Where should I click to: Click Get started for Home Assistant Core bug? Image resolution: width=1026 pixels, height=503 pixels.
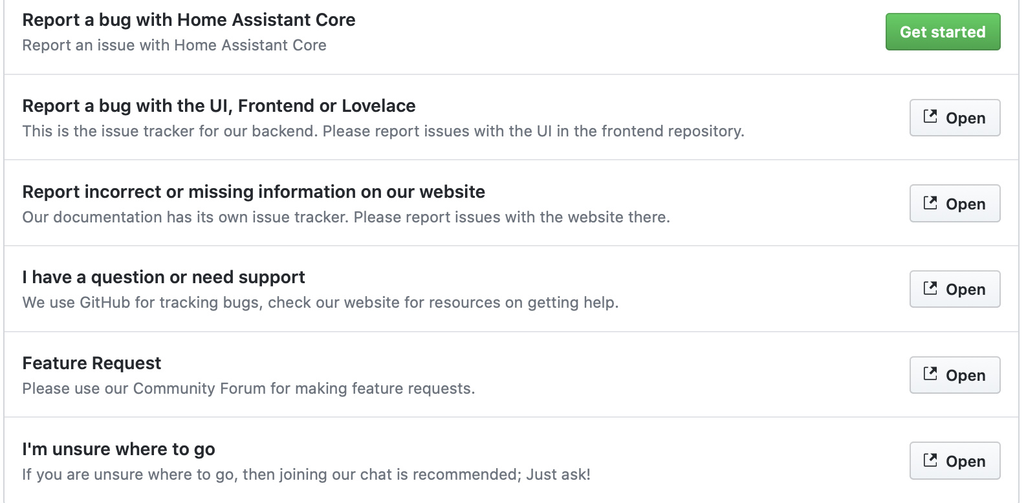pos(943,32)
